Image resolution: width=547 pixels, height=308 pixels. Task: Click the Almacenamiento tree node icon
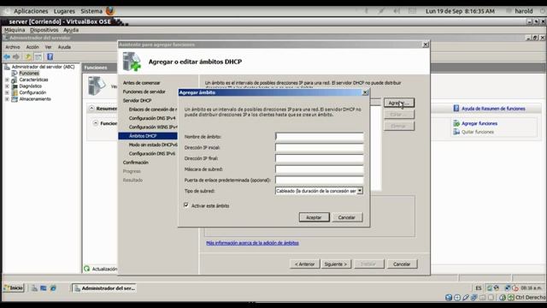tap(15, 99)
